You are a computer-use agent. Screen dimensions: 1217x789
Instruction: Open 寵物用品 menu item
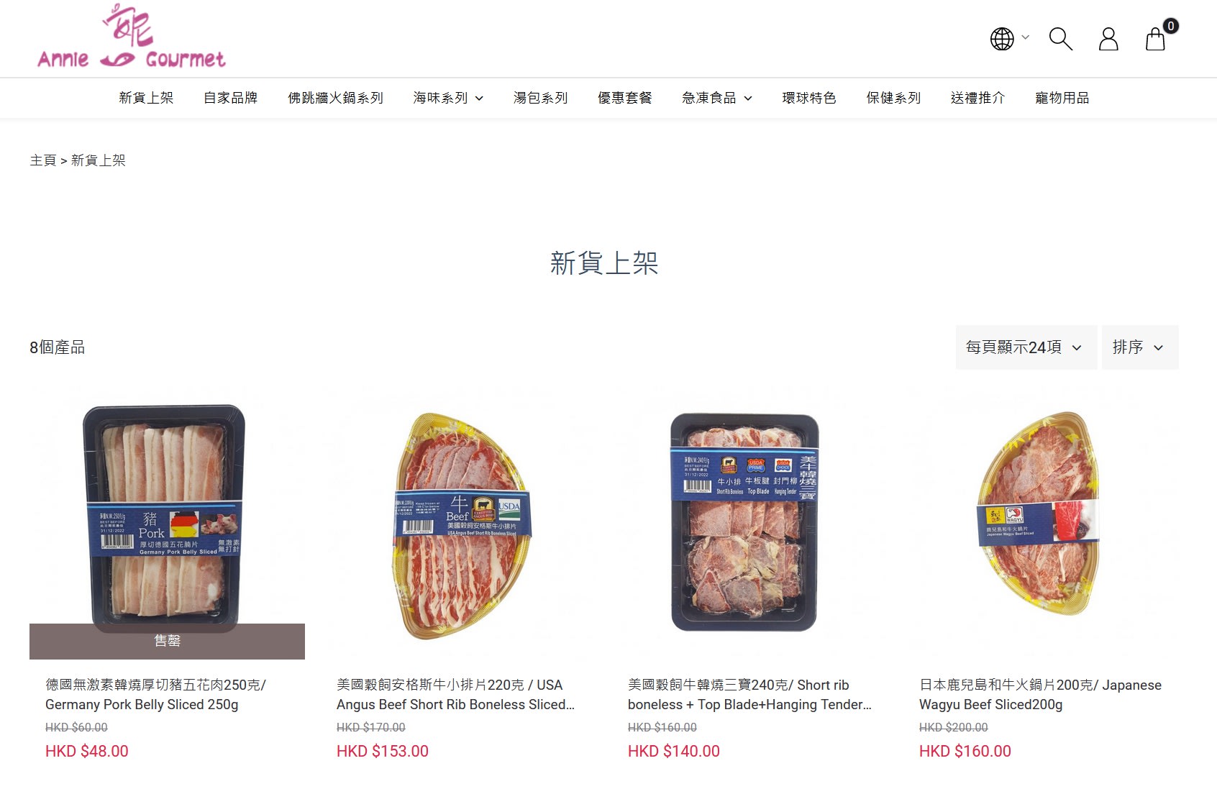tap(1062, 98)
